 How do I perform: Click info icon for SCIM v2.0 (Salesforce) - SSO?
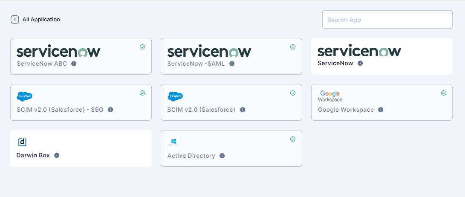point(110,110)
